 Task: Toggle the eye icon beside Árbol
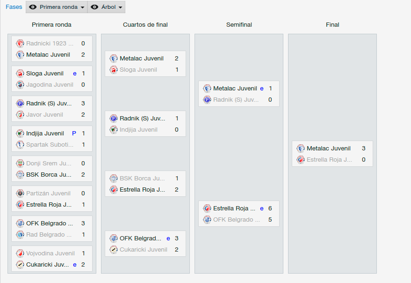click(94, 7)
